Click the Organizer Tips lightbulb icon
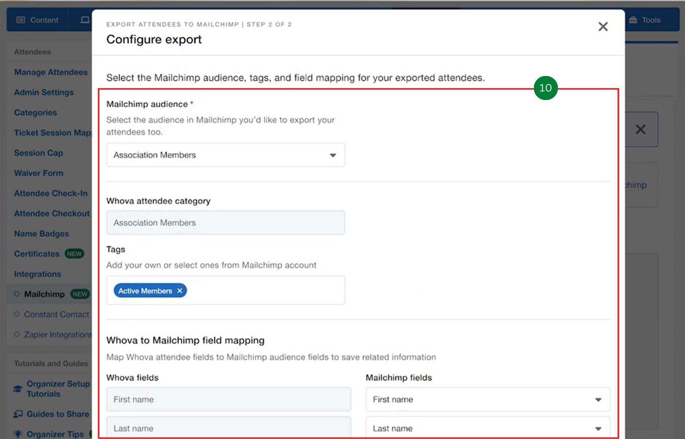 18,434
